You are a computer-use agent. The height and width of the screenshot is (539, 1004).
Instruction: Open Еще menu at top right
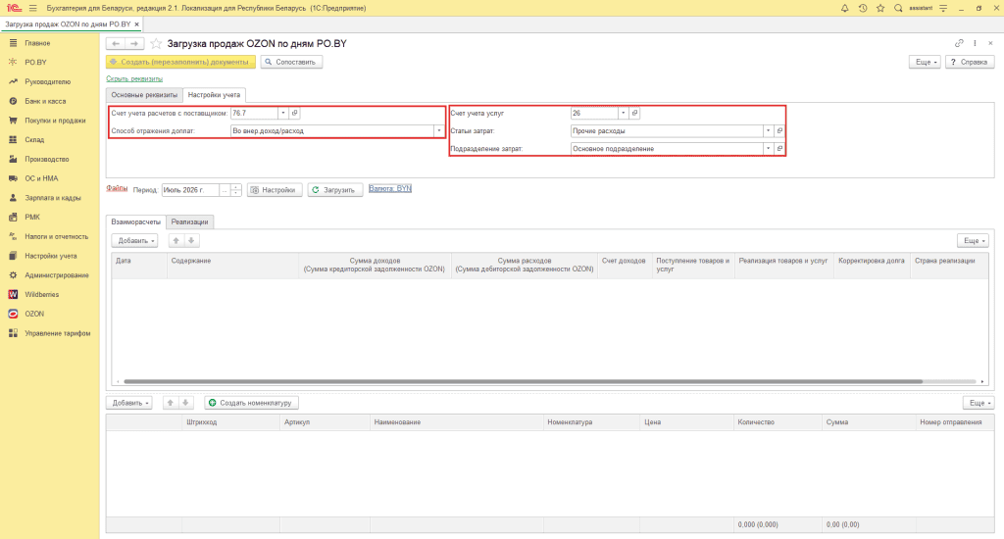coord(925,62)
